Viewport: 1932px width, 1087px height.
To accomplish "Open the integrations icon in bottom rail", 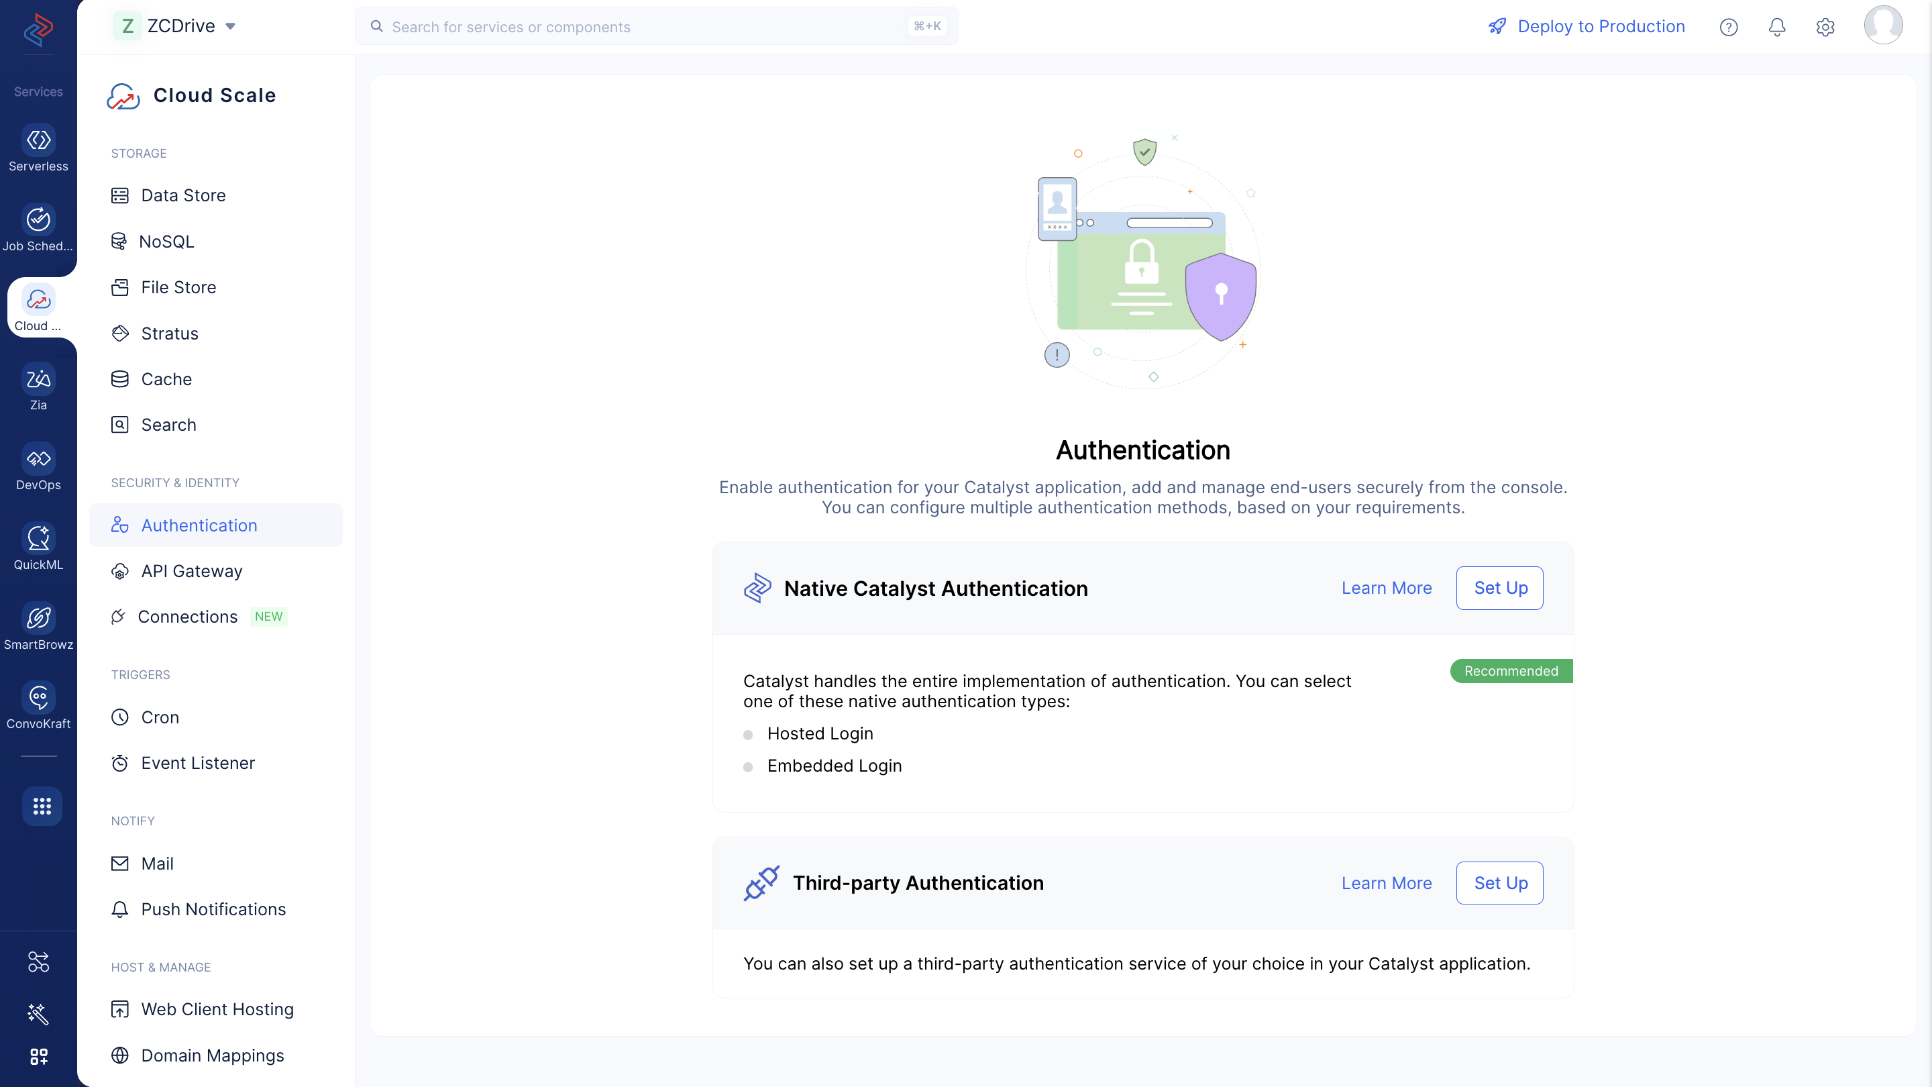I will coord(38,962).
